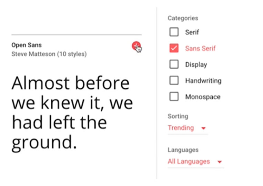This screenshot has height=186, width=263.
Task: Click the Categories heading
Action: (x=183, y=18)
